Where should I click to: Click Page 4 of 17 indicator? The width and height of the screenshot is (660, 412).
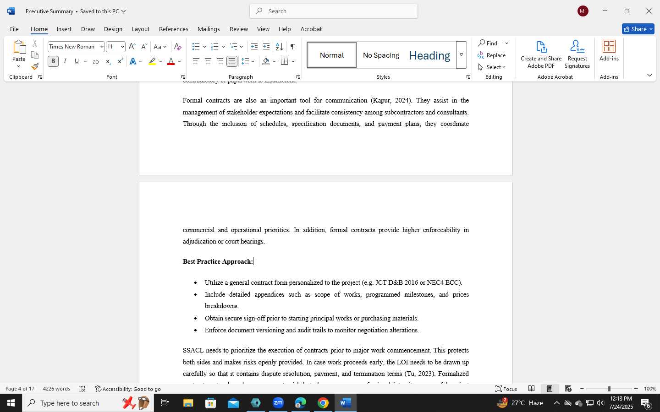point(20,389)
